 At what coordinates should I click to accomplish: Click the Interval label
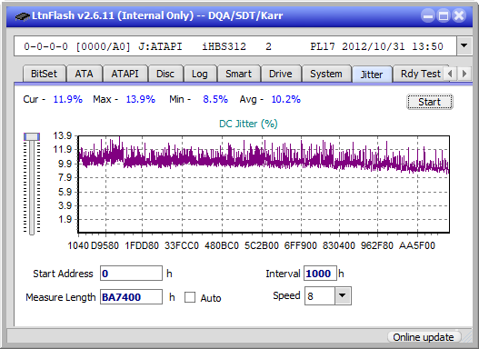(x=283, y=274)
